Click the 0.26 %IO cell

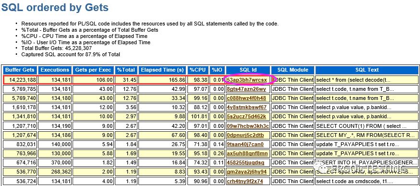[x=217, y=154]
